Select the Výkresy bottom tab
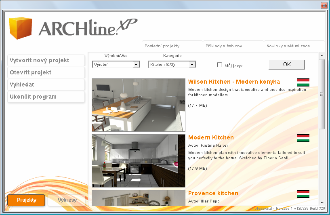Screen dimensions: 330x215 (x=67, y=200)
